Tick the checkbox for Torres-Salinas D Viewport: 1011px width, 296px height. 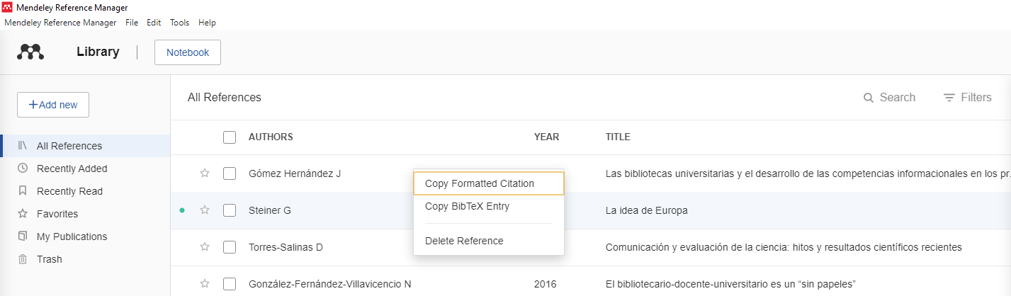230,247
